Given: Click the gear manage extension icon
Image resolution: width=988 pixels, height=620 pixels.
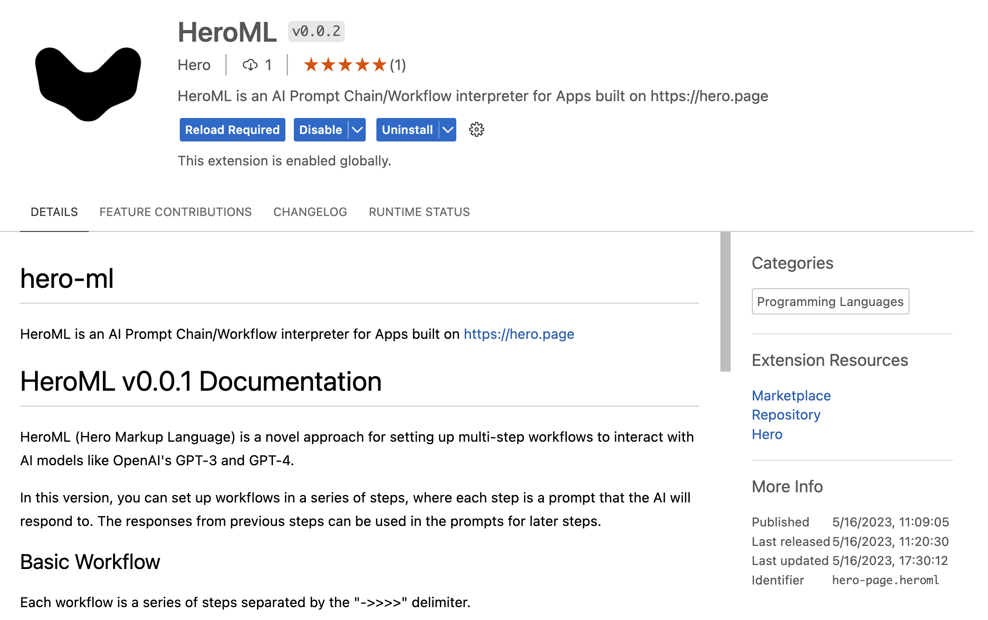Looking at the screenshot, I should 476,129.
